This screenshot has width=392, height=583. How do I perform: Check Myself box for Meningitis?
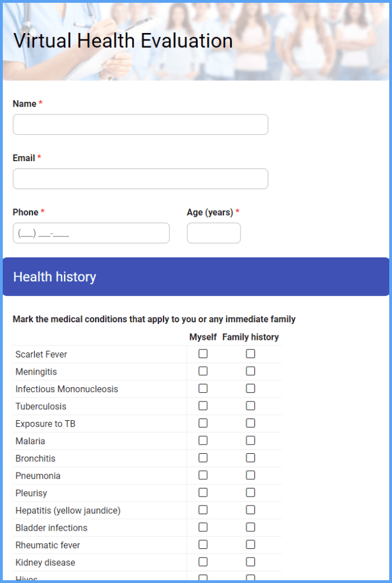(203, 371)
